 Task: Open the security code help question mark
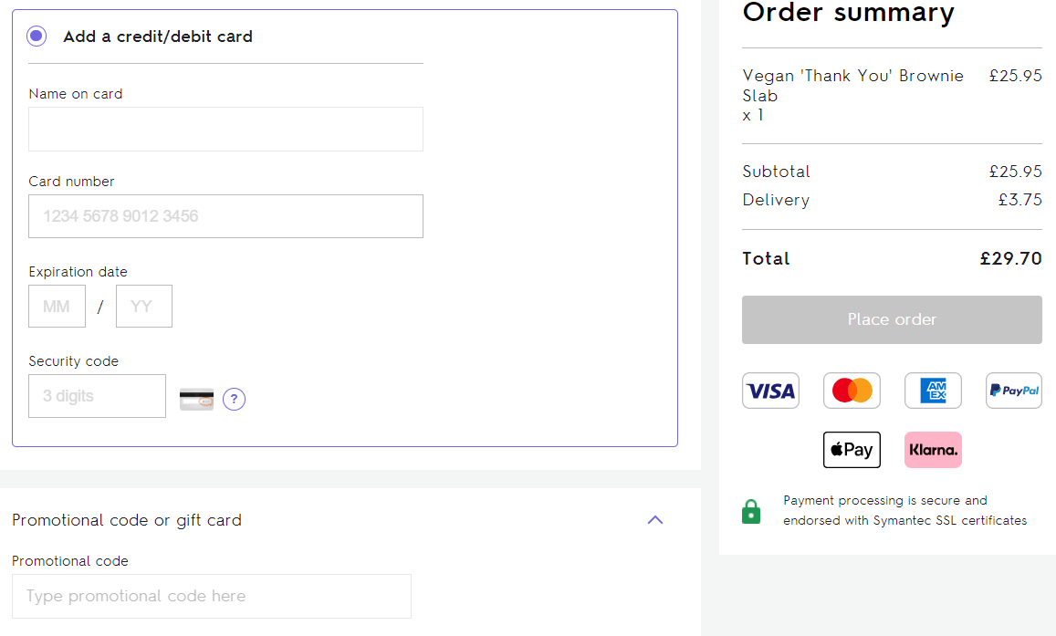[x=234, y=399]
